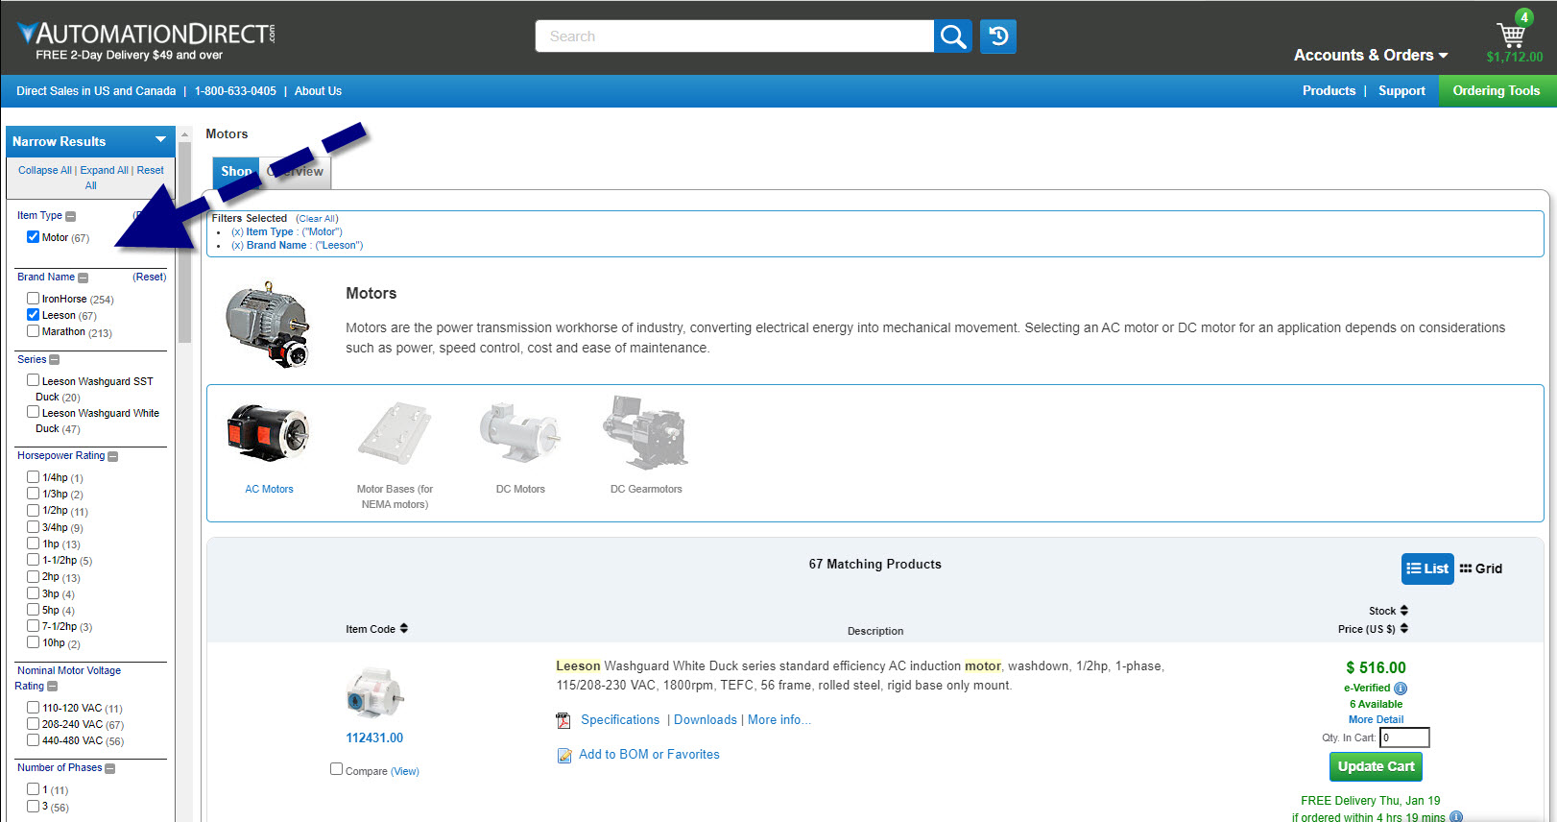Open the Motor Bases category thumbnail
This screenshot has width=1557, height=822.
coord(395,433)
